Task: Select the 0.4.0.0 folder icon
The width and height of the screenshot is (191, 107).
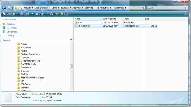Action: pyautogui.click(x=77, y=23)
